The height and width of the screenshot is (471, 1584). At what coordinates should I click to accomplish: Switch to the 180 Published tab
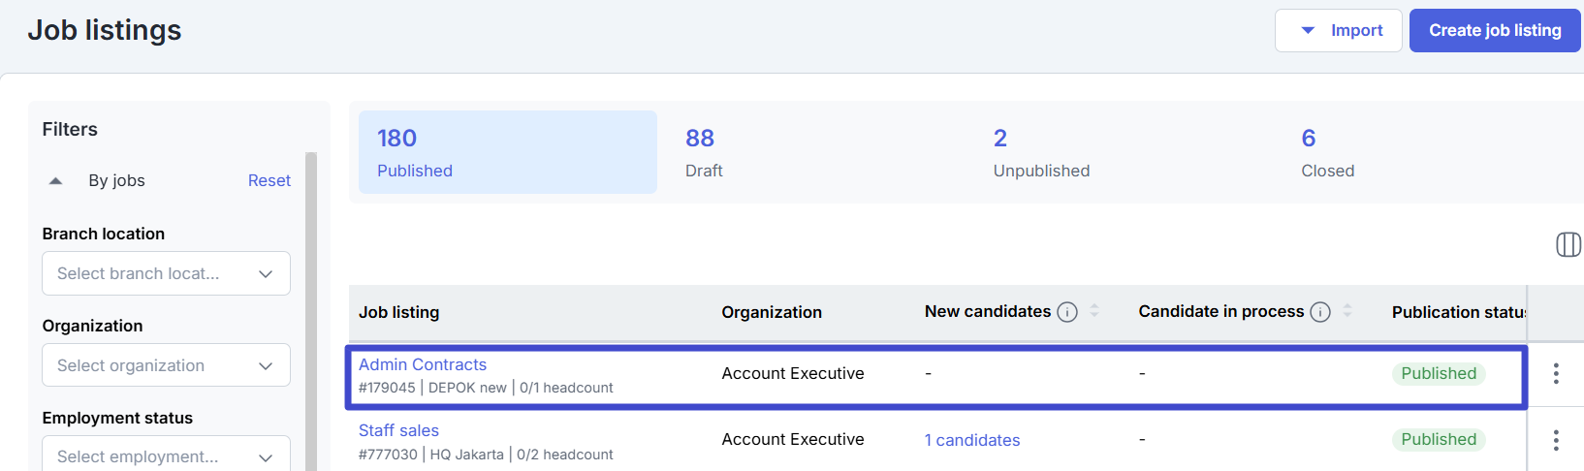507,152
